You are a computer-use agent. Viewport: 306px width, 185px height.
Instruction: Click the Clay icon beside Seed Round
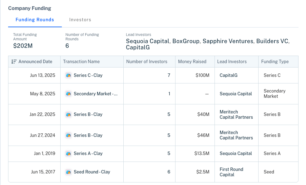[68, 172]
